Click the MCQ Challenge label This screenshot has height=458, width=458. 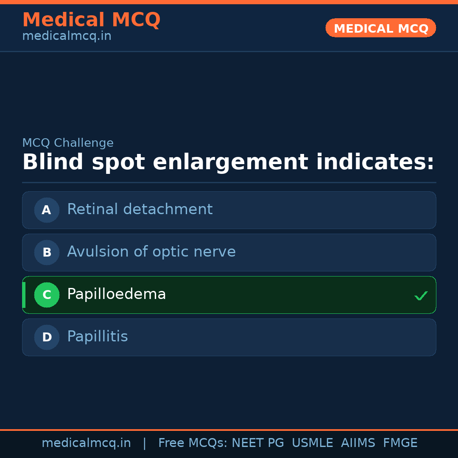pyautogui.click(x=67, y=143)
